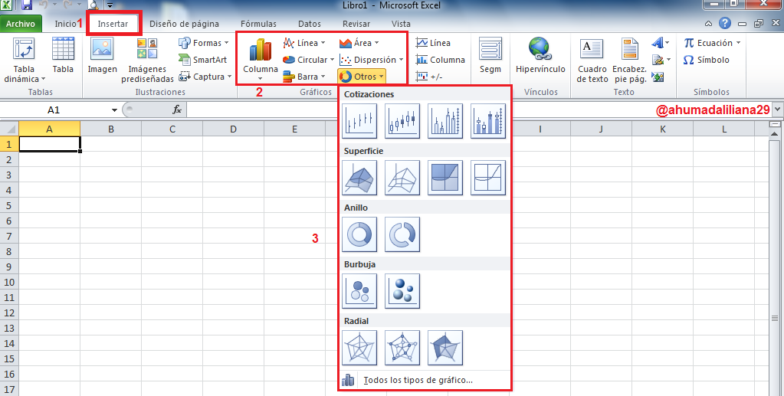Click inside the formula bar

(479, 110)
